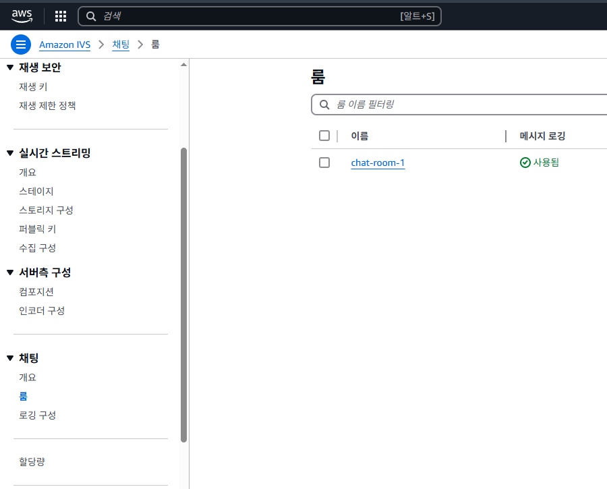Screen dimensions: 607x489
Task: Collapse the 재생 보안 section
Action: (10, 67)
